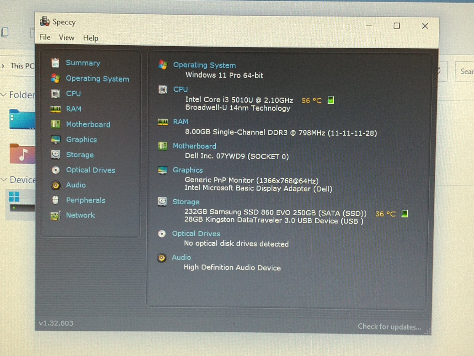Maximize the Speccy window
Image resolution: width=474 pixels, height=356 pixels.
point(397,26)
